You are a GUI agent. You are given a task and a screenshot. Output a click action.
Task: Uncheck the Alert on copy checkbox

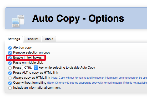[x=10, y=48]
